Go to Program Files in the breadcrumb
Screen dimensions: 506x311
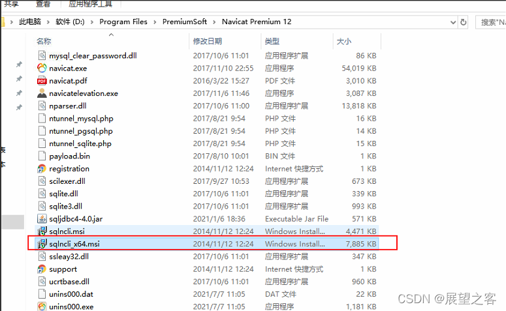[123, 22]
